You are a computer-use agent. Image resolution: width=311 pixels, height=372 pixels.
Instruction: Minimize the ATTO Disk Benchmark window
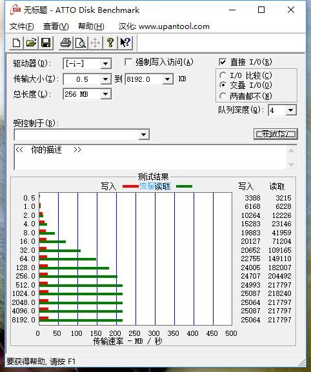pos(232,10)
